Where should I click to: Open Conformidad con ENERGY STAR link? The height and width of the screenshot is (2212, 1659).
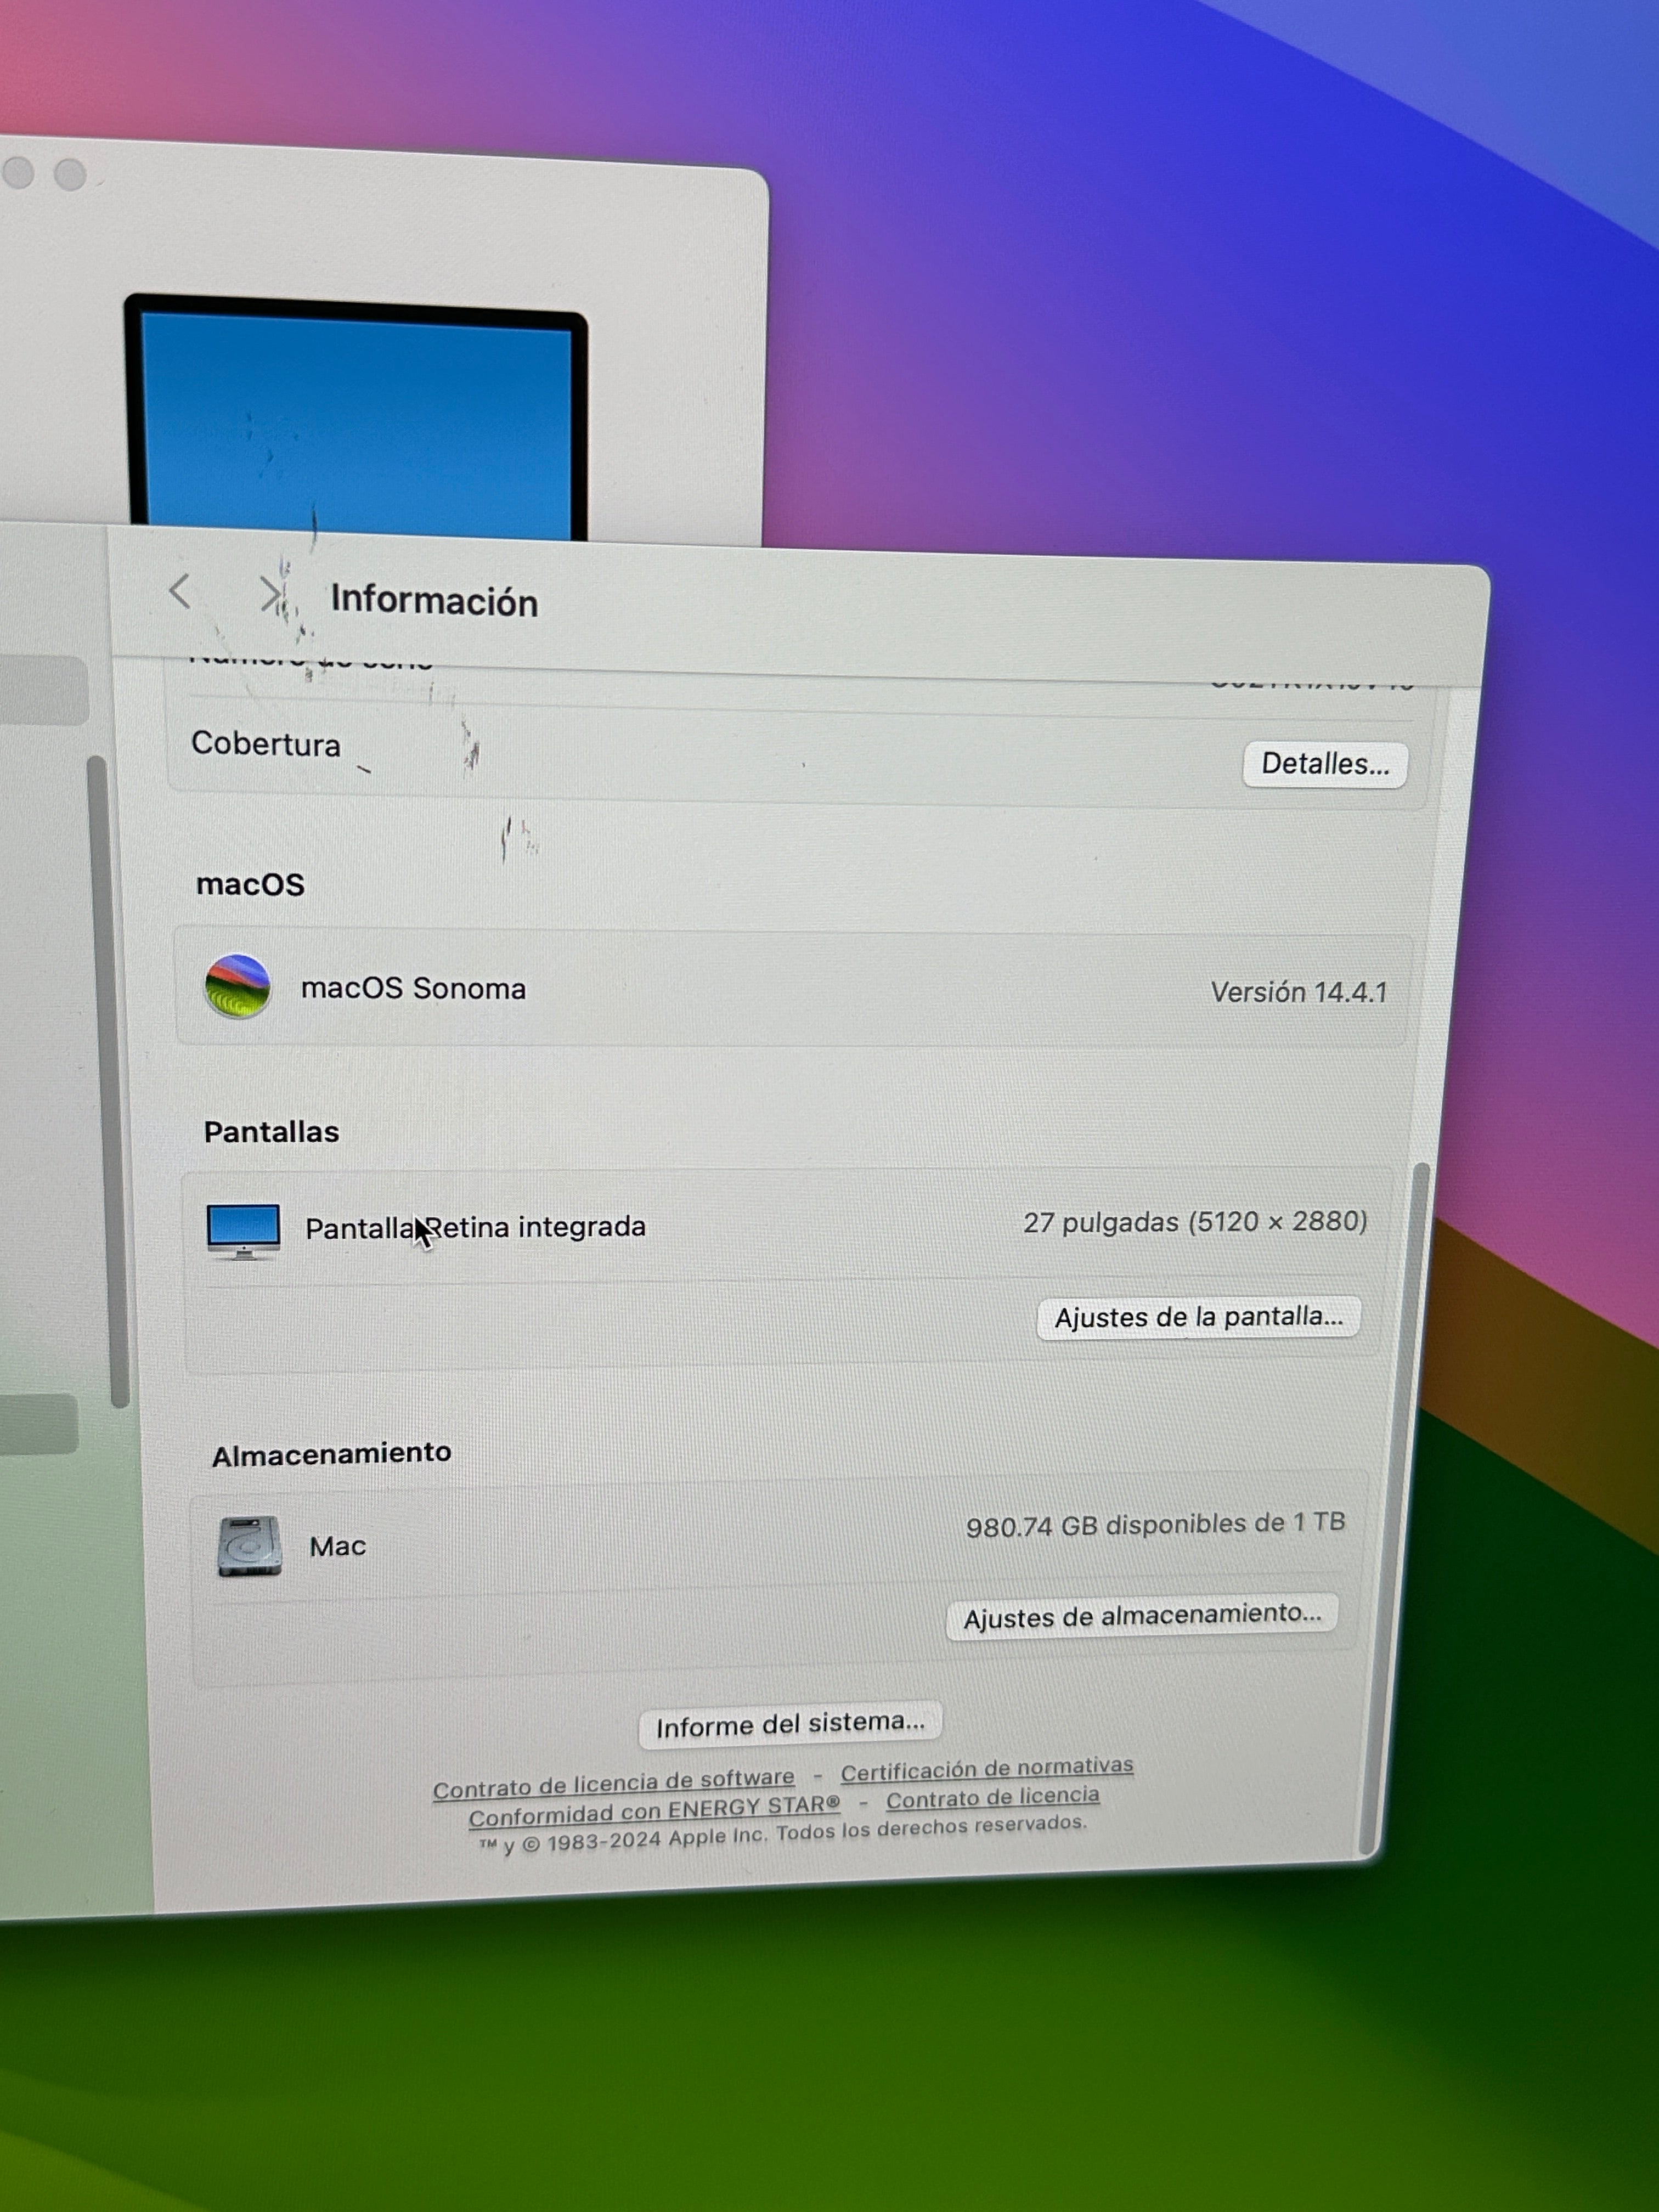654,1810
